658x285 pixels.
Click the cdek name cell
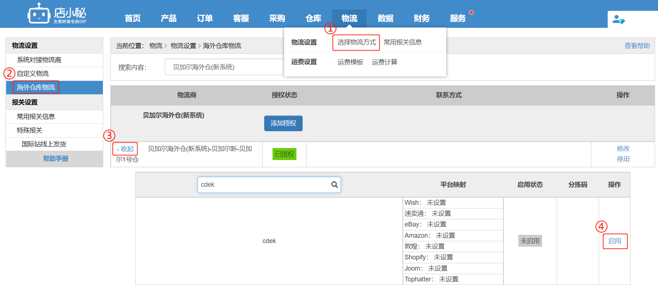269,241
